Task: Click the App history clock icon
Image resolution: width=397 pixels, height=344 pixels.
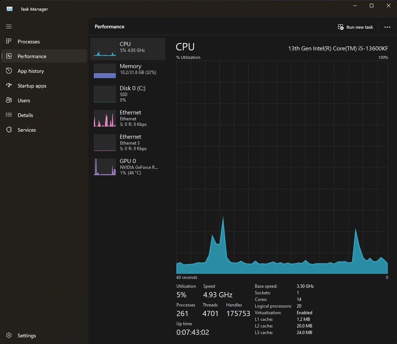Action: click(9, 71)
